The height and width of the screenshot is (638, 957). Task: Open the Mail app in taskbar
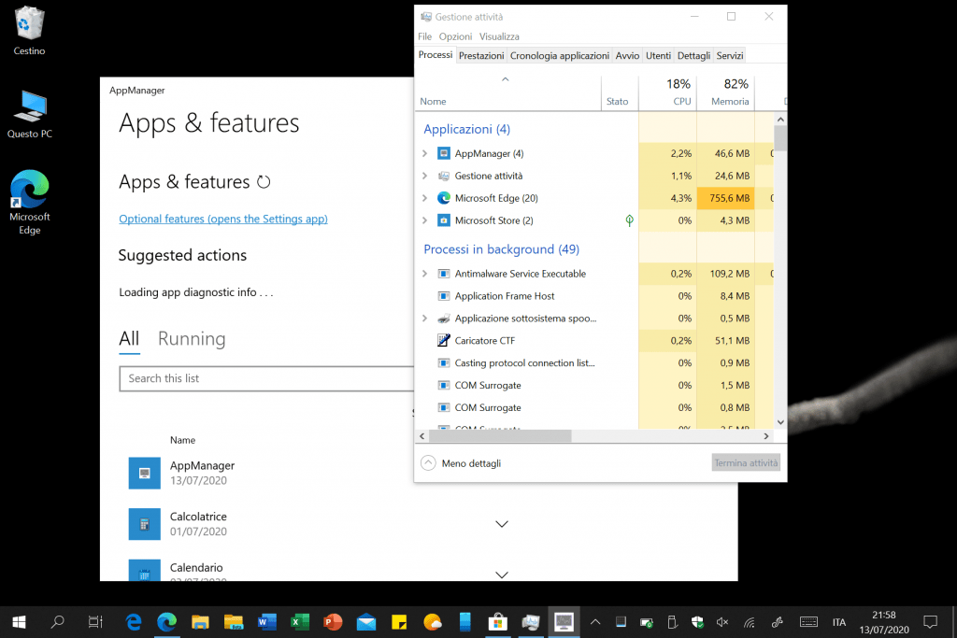(365, 621)
